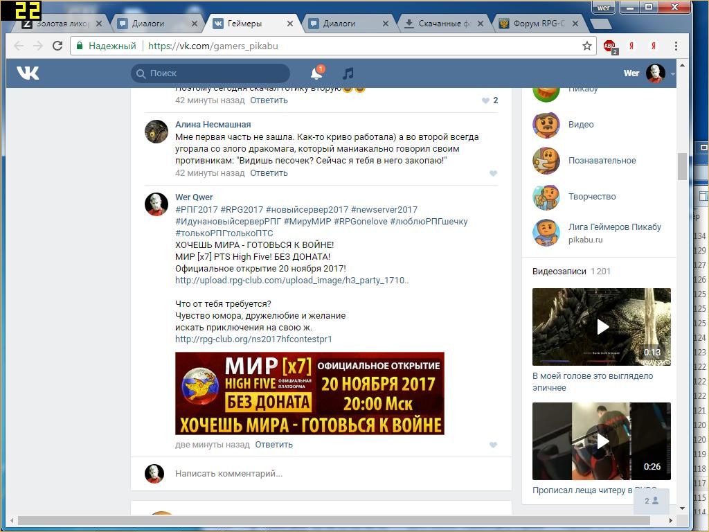
Task: Click the browser address bar URL
Action: 213,46
